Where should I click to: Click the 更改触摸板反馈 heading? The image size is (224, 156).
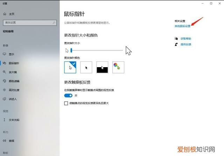[x=77, y=82]
